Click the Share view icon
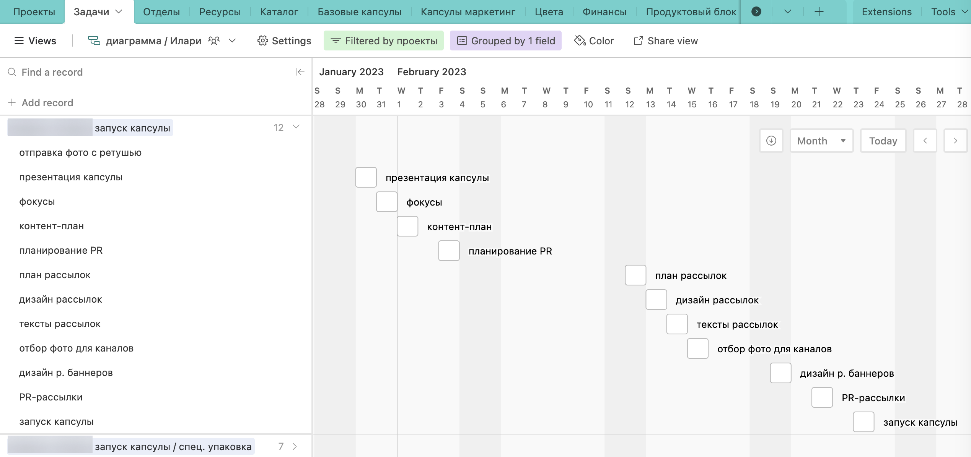 (x=638, y=41)
